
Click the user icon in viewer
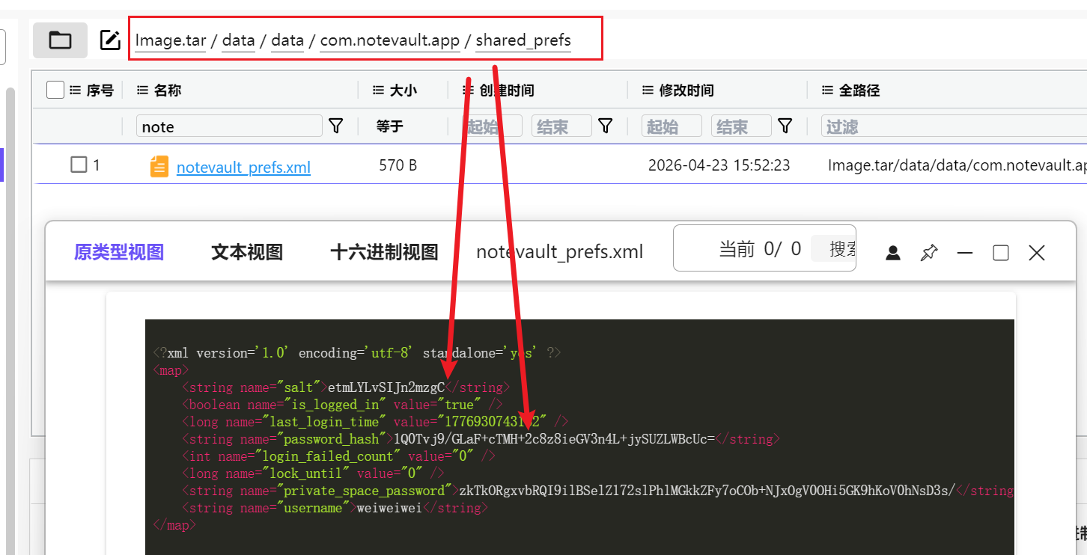tap(892, 253)
